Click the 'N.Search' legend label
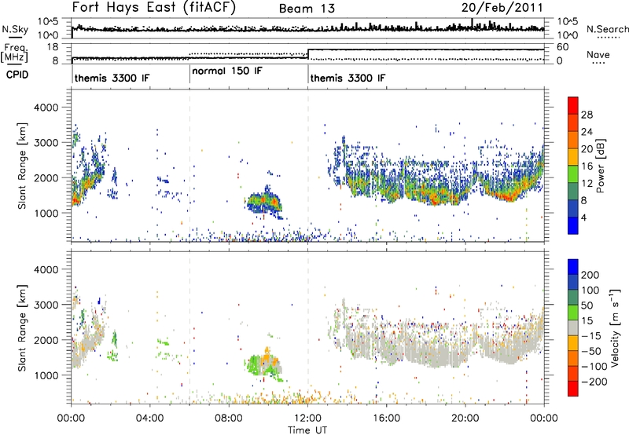The height and width of the screenshot is (435, 629). pyautogui.click(x=607, y=29)
